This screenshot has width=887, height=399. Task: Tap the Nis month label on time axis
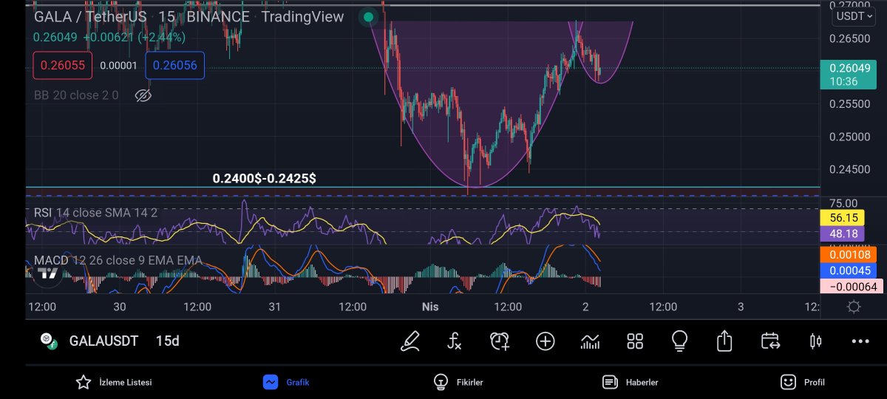[430, 307]
